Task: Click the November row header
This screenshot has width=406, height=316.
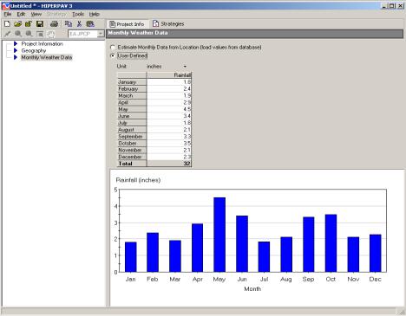Action: tap(132, 150)
